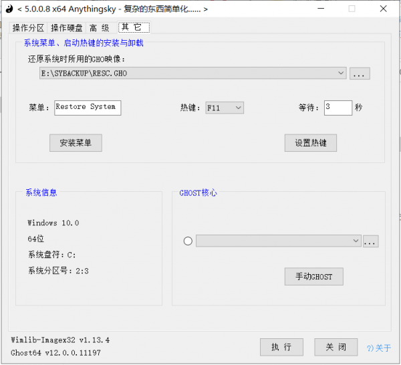
Task: Click the 系统分区号: 2:3 text
Action: tap(58, 271)
